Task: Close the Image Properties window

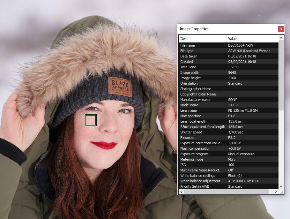Action: pos(281,29)
